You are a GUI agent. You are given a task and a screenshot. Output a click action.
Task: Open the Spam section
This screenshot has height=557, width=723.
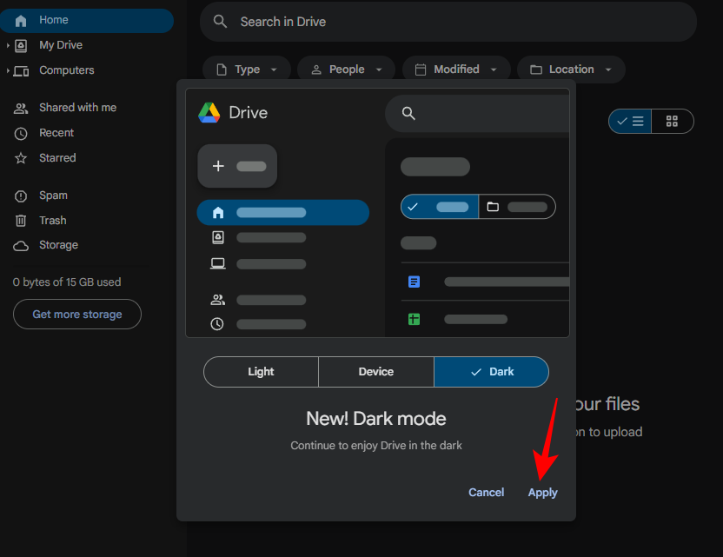coord(53,196)
